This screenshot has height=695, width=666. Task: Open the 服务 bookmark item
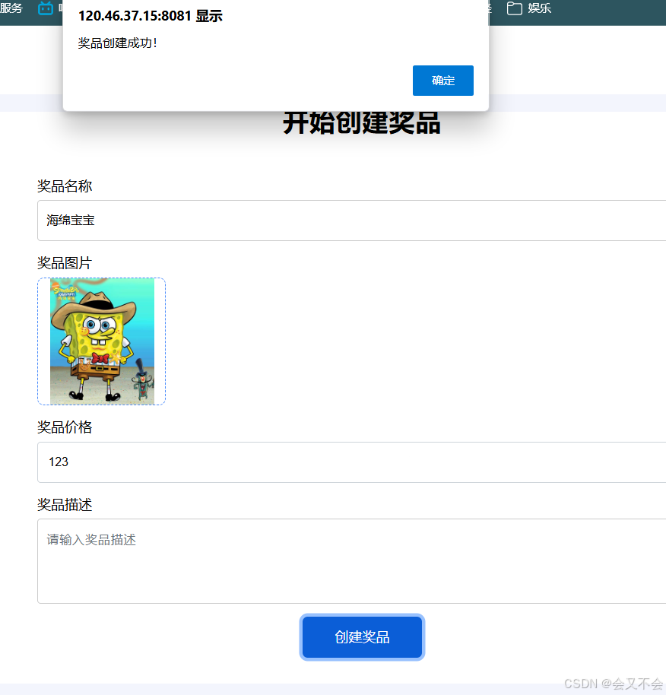(x=11, y=8)
